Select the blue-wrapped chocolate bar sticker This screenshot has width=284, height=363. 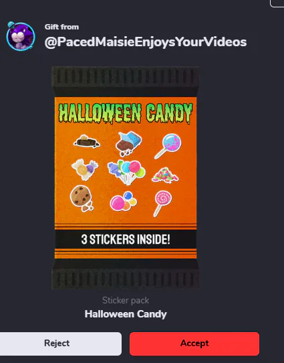click(128, 144)
